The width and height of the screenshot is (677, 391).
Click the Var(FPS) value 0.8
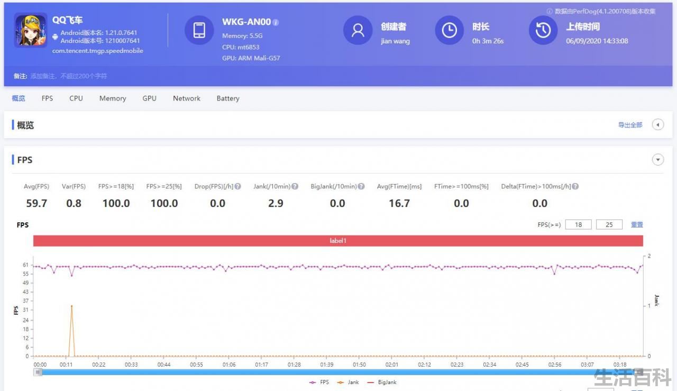pyautogui.click(x=74, y=204)
